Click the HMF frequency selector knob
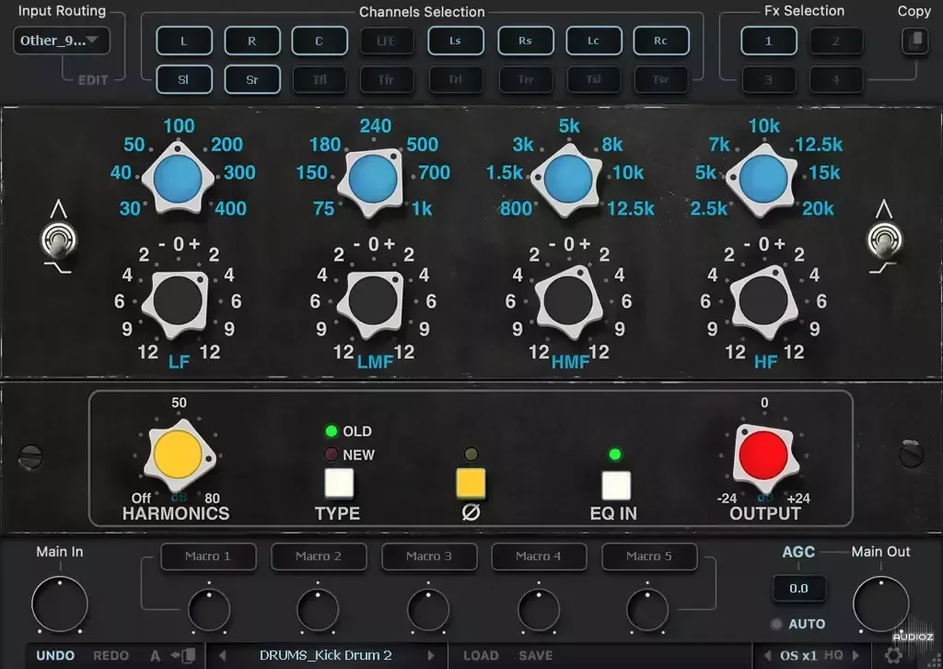 (567, 179)
